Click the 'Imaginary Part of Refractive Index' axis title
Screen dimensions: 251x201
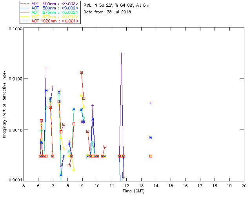pos(4,104)
